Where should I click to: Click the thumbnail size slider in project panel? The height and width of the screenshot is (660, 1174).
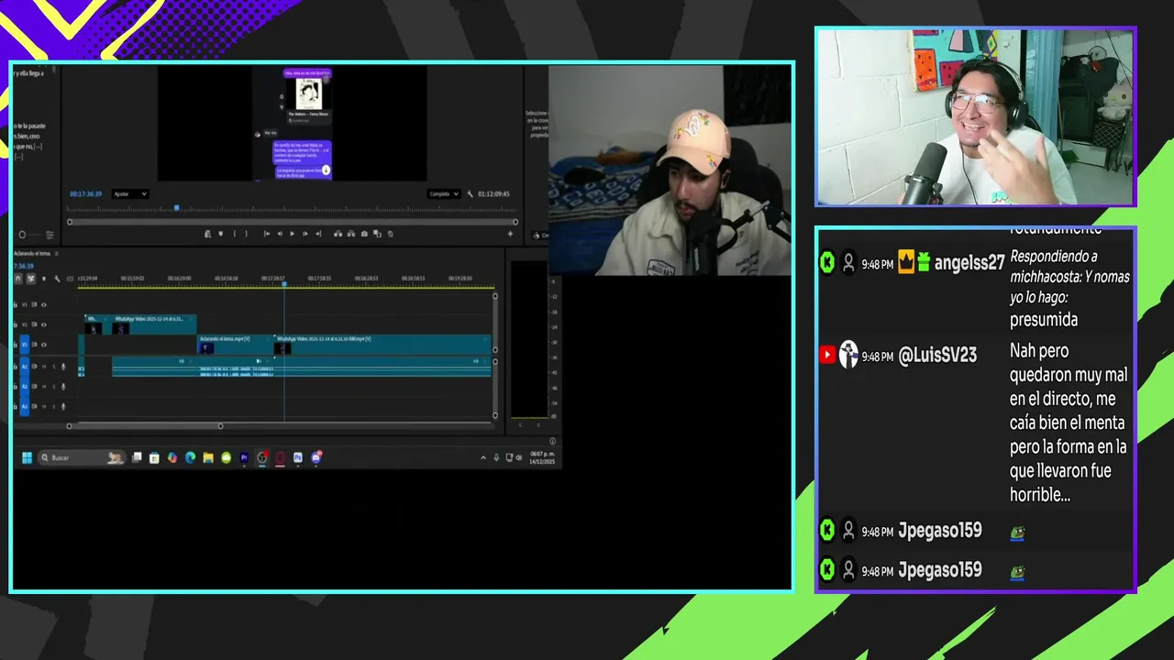tap(22, 235)
